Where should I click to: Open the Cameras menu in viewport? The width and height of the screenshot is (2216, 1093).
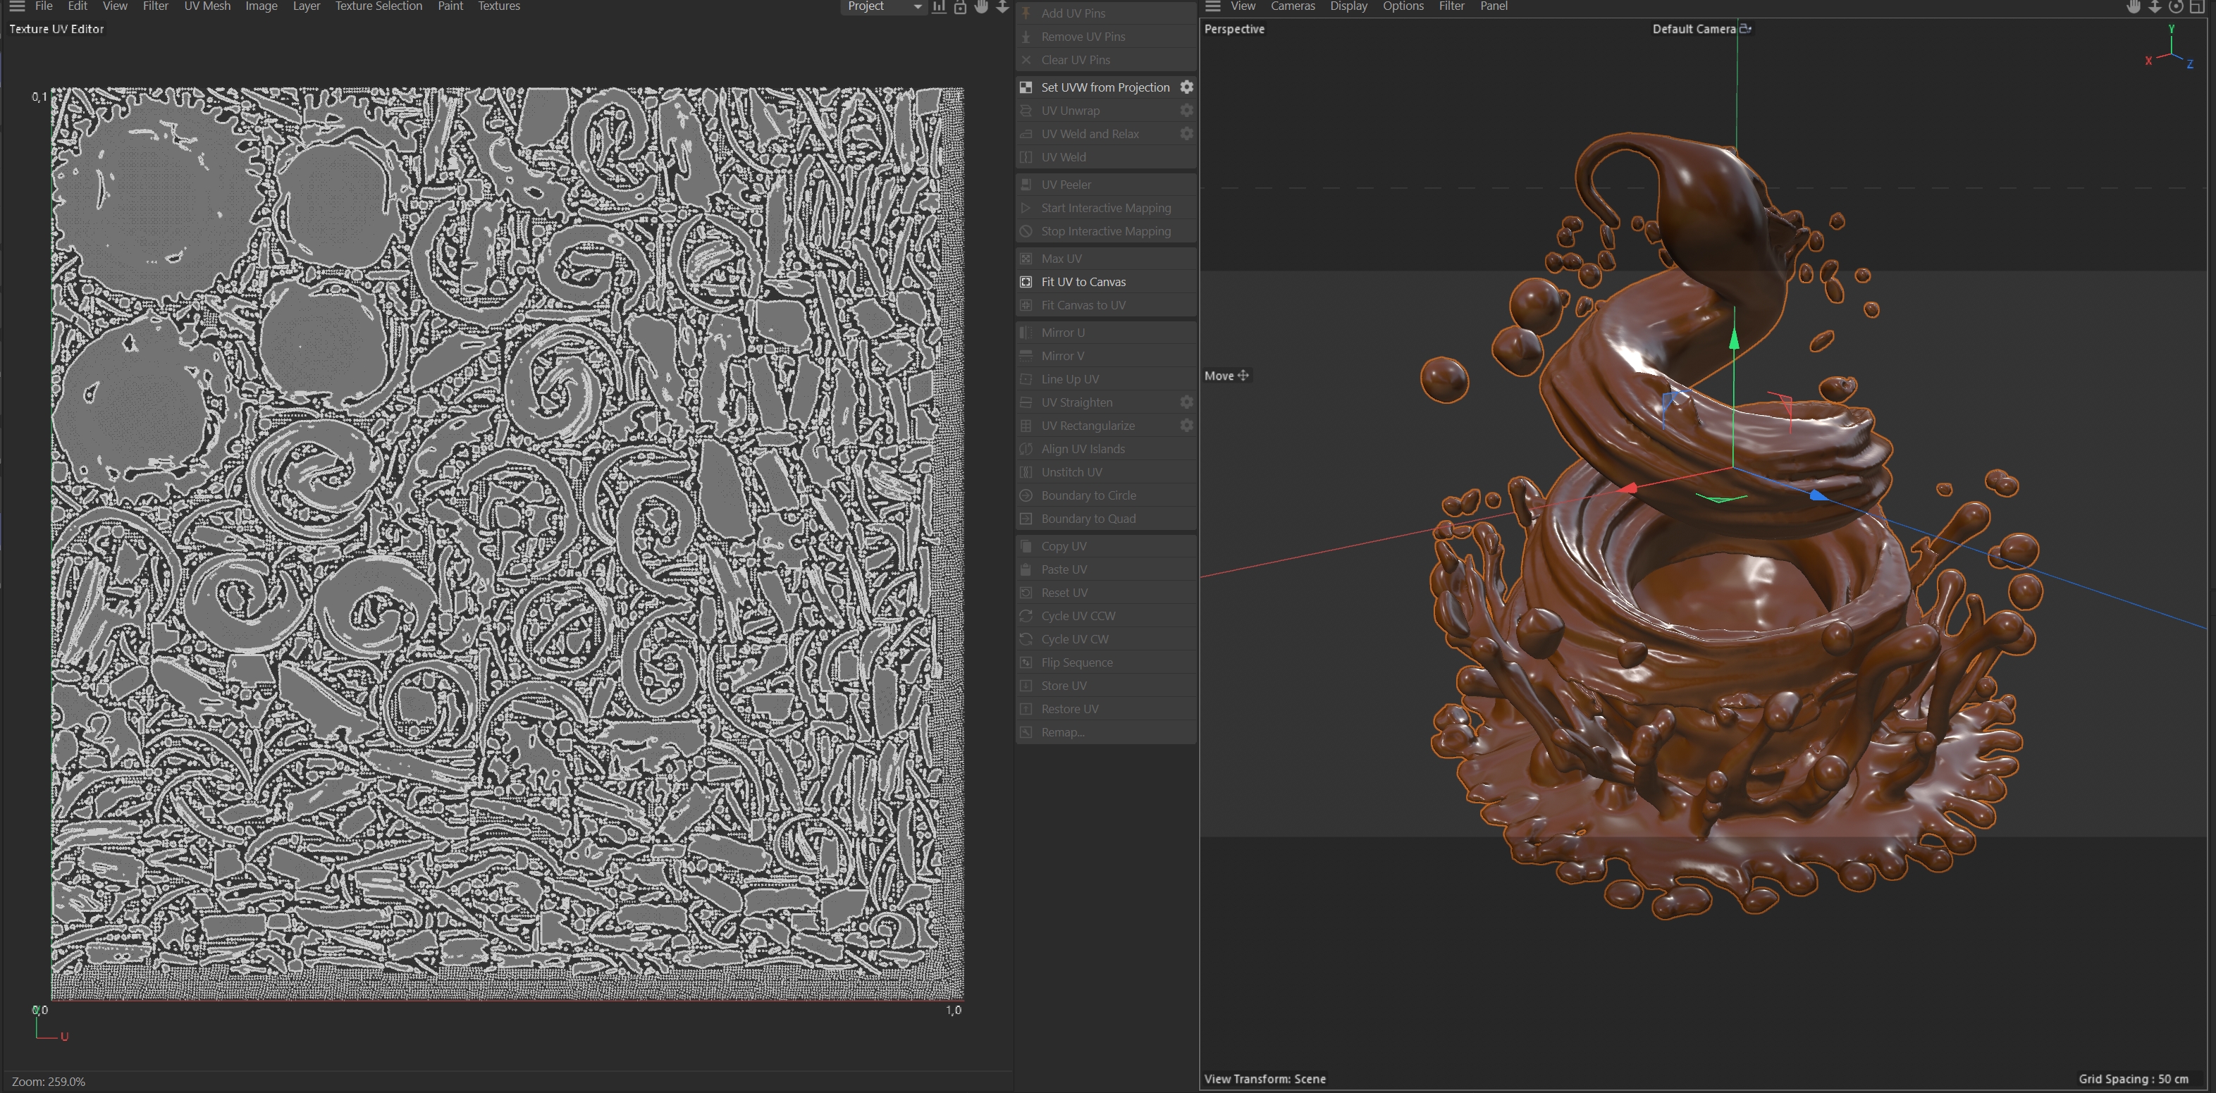click(x=1292, y=7)
